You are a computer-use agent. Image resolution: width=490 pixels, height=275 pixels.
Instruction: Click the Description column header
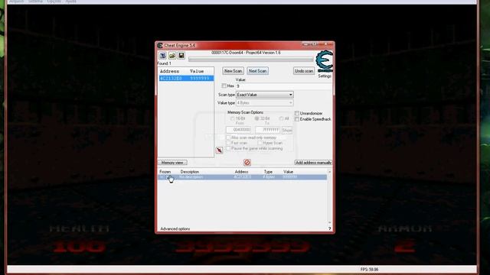(x=190, y=172)
